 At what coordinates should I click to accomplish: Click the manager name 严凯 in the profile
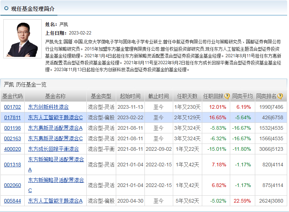pyautogui.click(x=64, y=24)
